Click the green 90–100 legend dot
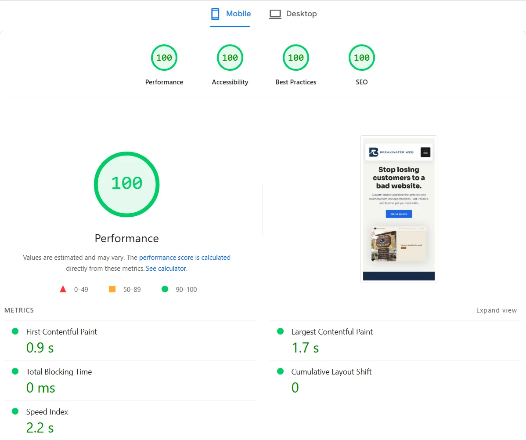 tap(165, 289)
